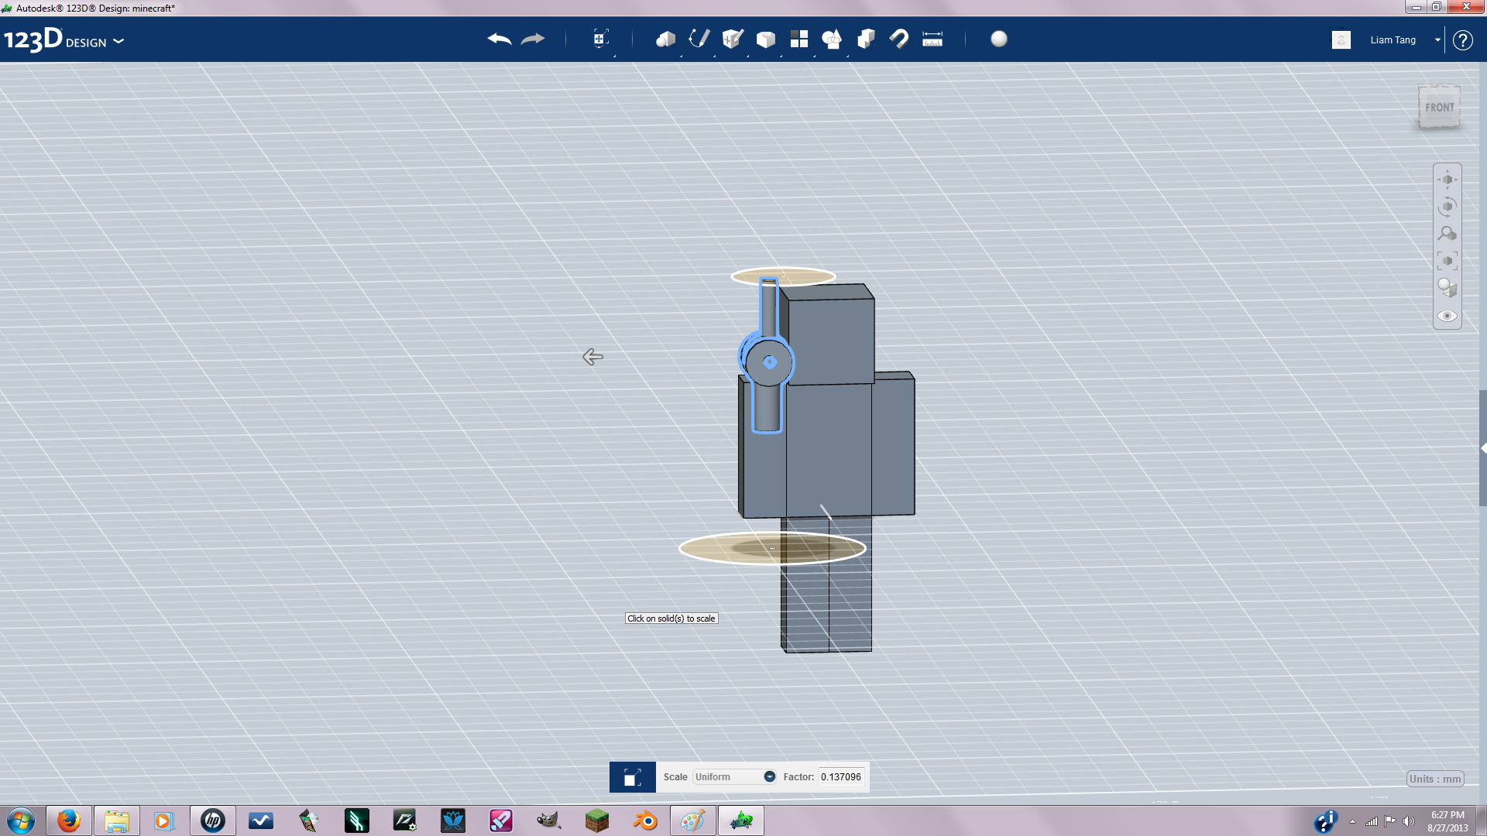1487x836 pixels.
Task: Expand the chevron beside the 123D Design logo
Action: (x=119, y=43)
